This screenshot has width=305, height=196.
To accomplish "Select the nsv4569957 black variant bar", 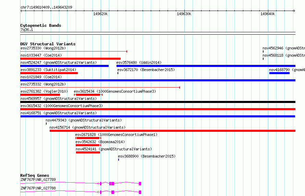I will (158, 102).
